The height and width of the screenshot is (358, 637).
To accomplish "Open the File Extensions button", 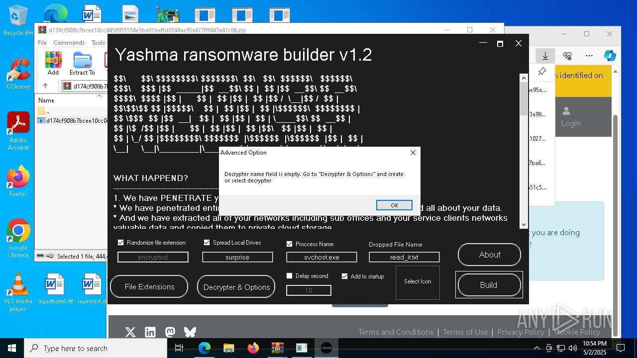I will click(149, 287).
